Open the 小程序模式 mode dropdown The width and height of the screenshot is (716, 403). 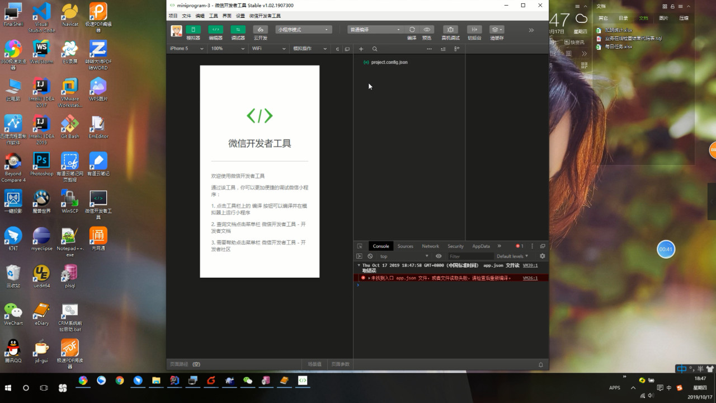303,30
